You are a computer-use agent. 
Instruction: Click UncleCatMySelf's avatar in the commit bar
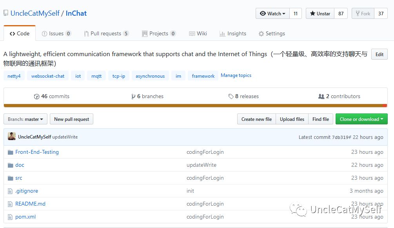coord(12,136)
